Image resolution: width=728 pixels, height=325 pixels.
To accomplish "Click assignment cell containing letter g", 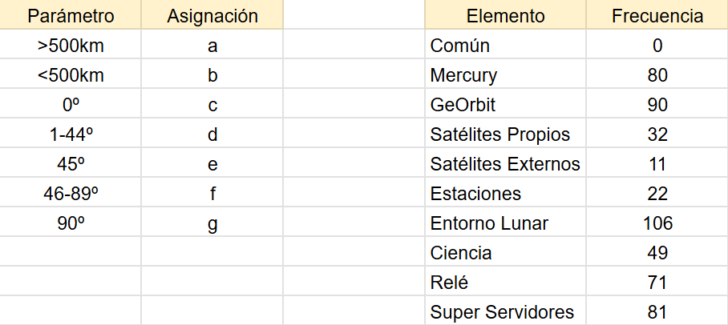I will tap(212, 223).
